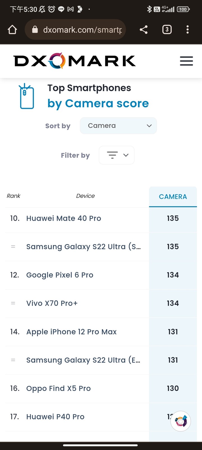Viewport: 202px width, 450px height.
Task: Open Huawei Mate 40 Pro entry
Action: coord(64,219)
